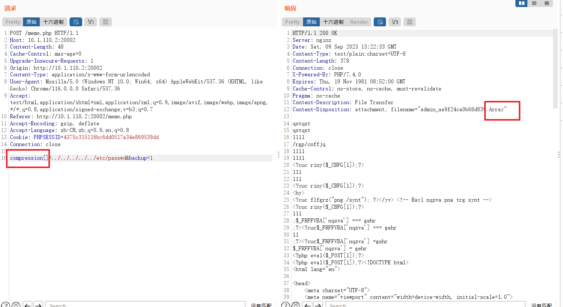Go to next match in response search
Viewport: 563px width, 307px height.
tap(318, 305)
